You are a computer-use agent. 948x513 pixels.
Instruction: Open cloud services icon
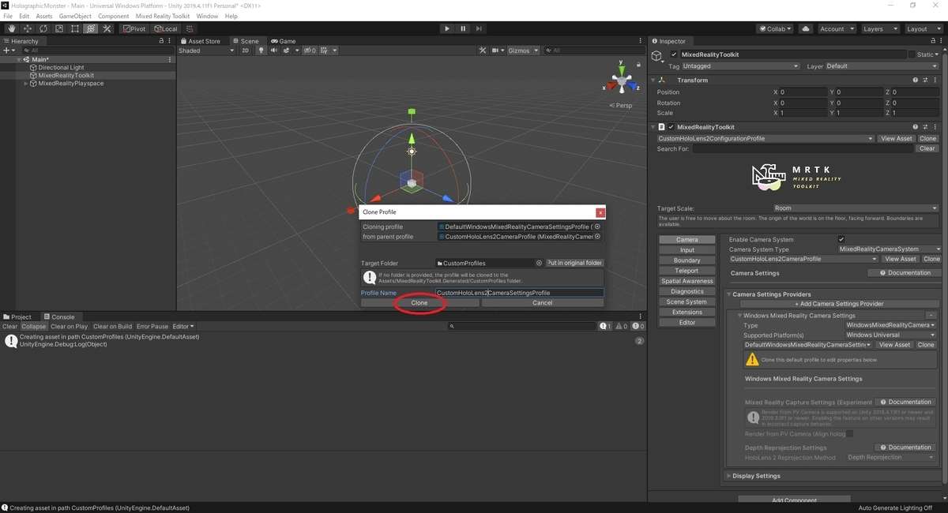pos(805,28)
